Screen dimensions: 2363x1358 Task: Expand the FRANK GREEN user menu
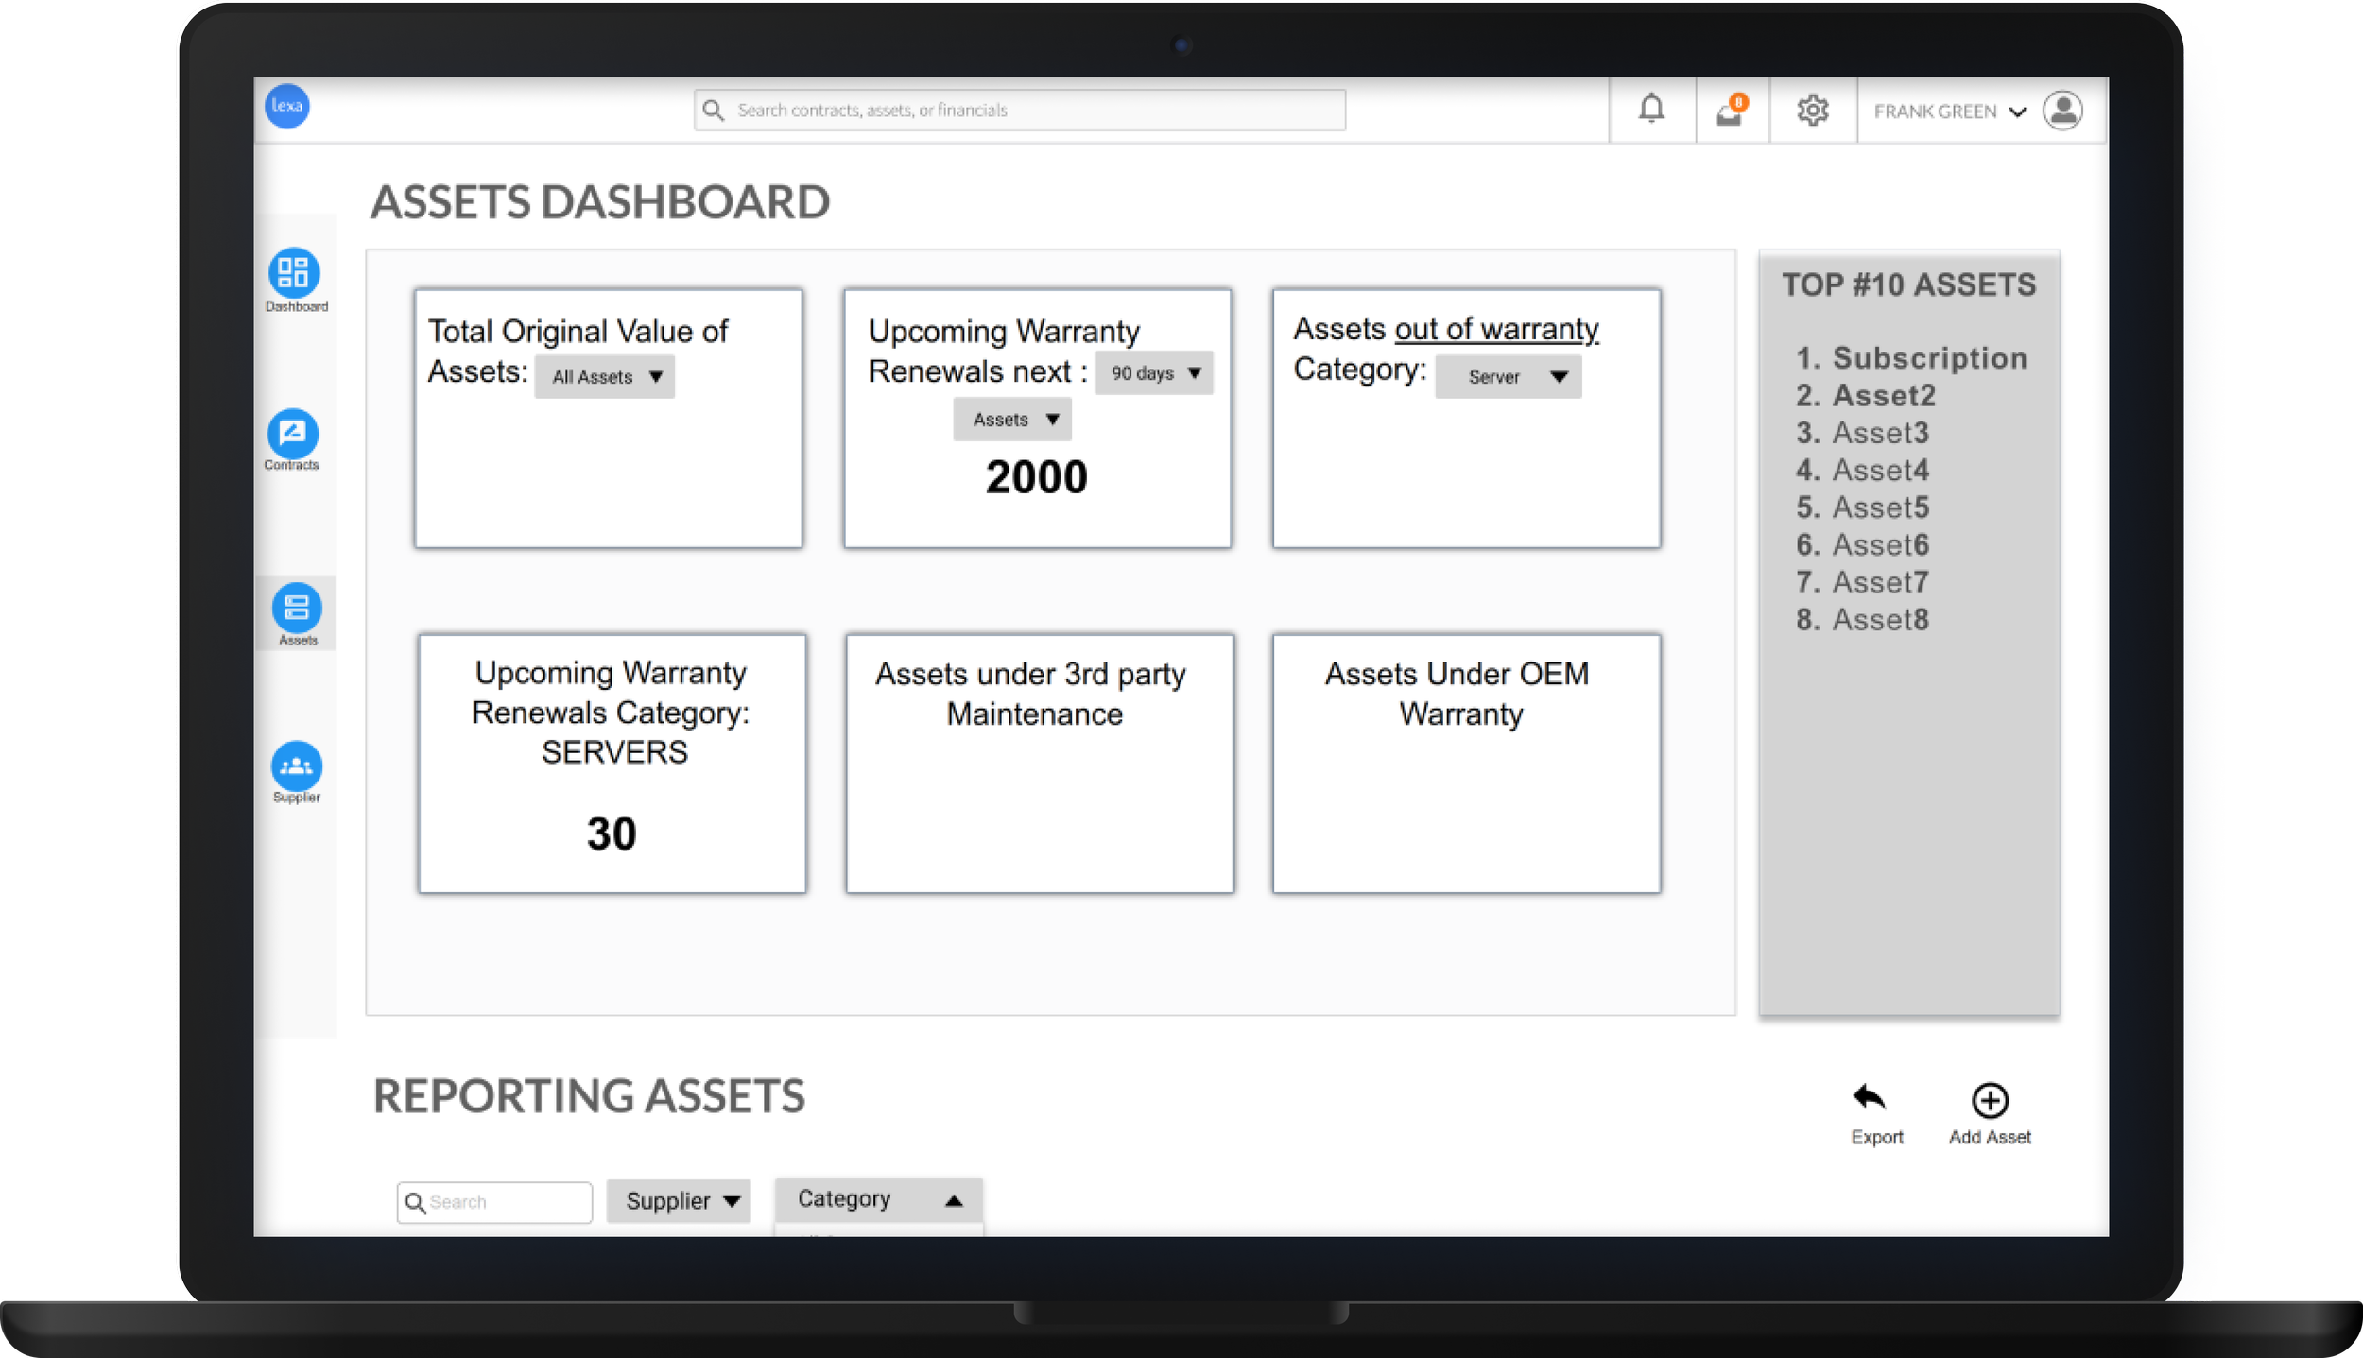[x=1949, y=112]
